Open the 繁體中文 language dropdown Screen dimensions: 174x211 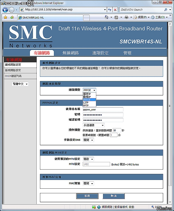(20, 84)
